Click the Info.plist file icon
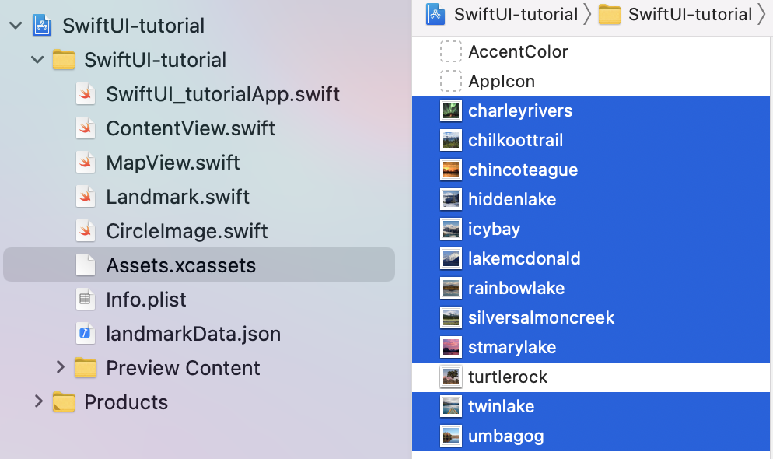 86,300
